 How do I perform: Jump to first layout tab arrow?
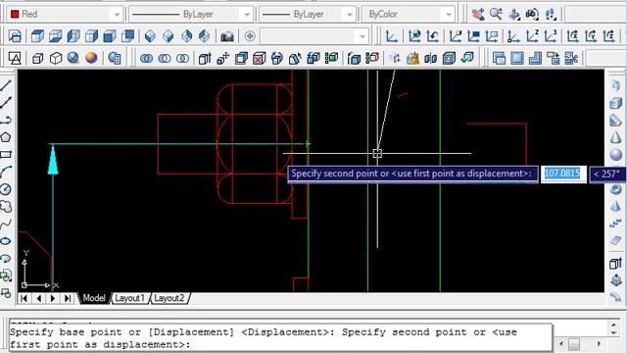click(x=24, y=298)
